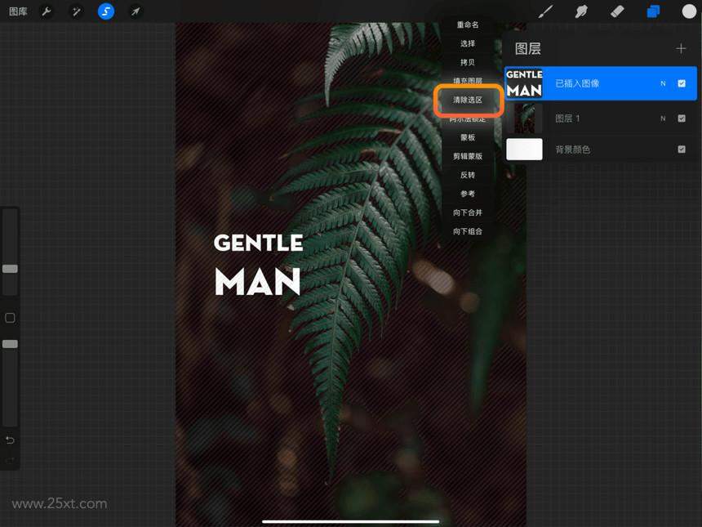Open the Actions wrench menu
This screenshot has height=527, width=702.
(46, 11)
